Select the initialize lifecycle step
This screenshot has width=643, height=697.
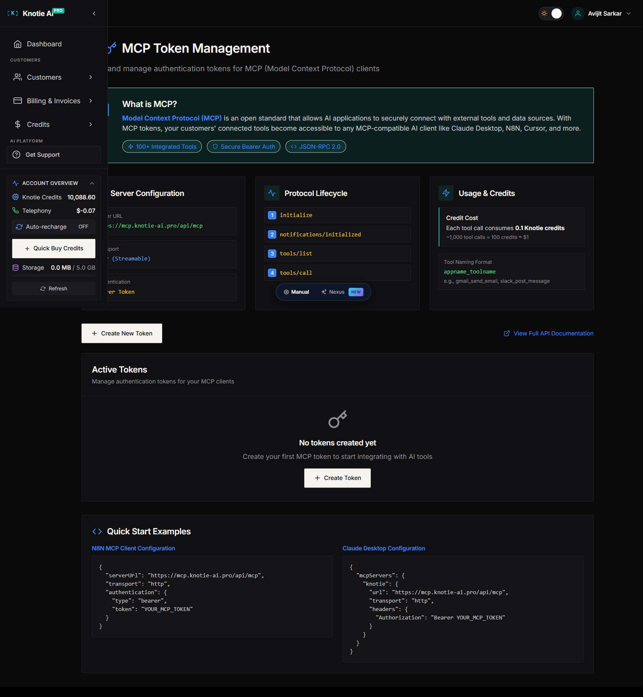click(x=338, y=215)
